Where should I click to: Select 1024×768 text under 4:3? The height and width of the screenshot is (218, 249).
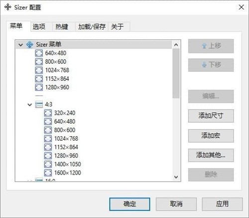point(66,139)
